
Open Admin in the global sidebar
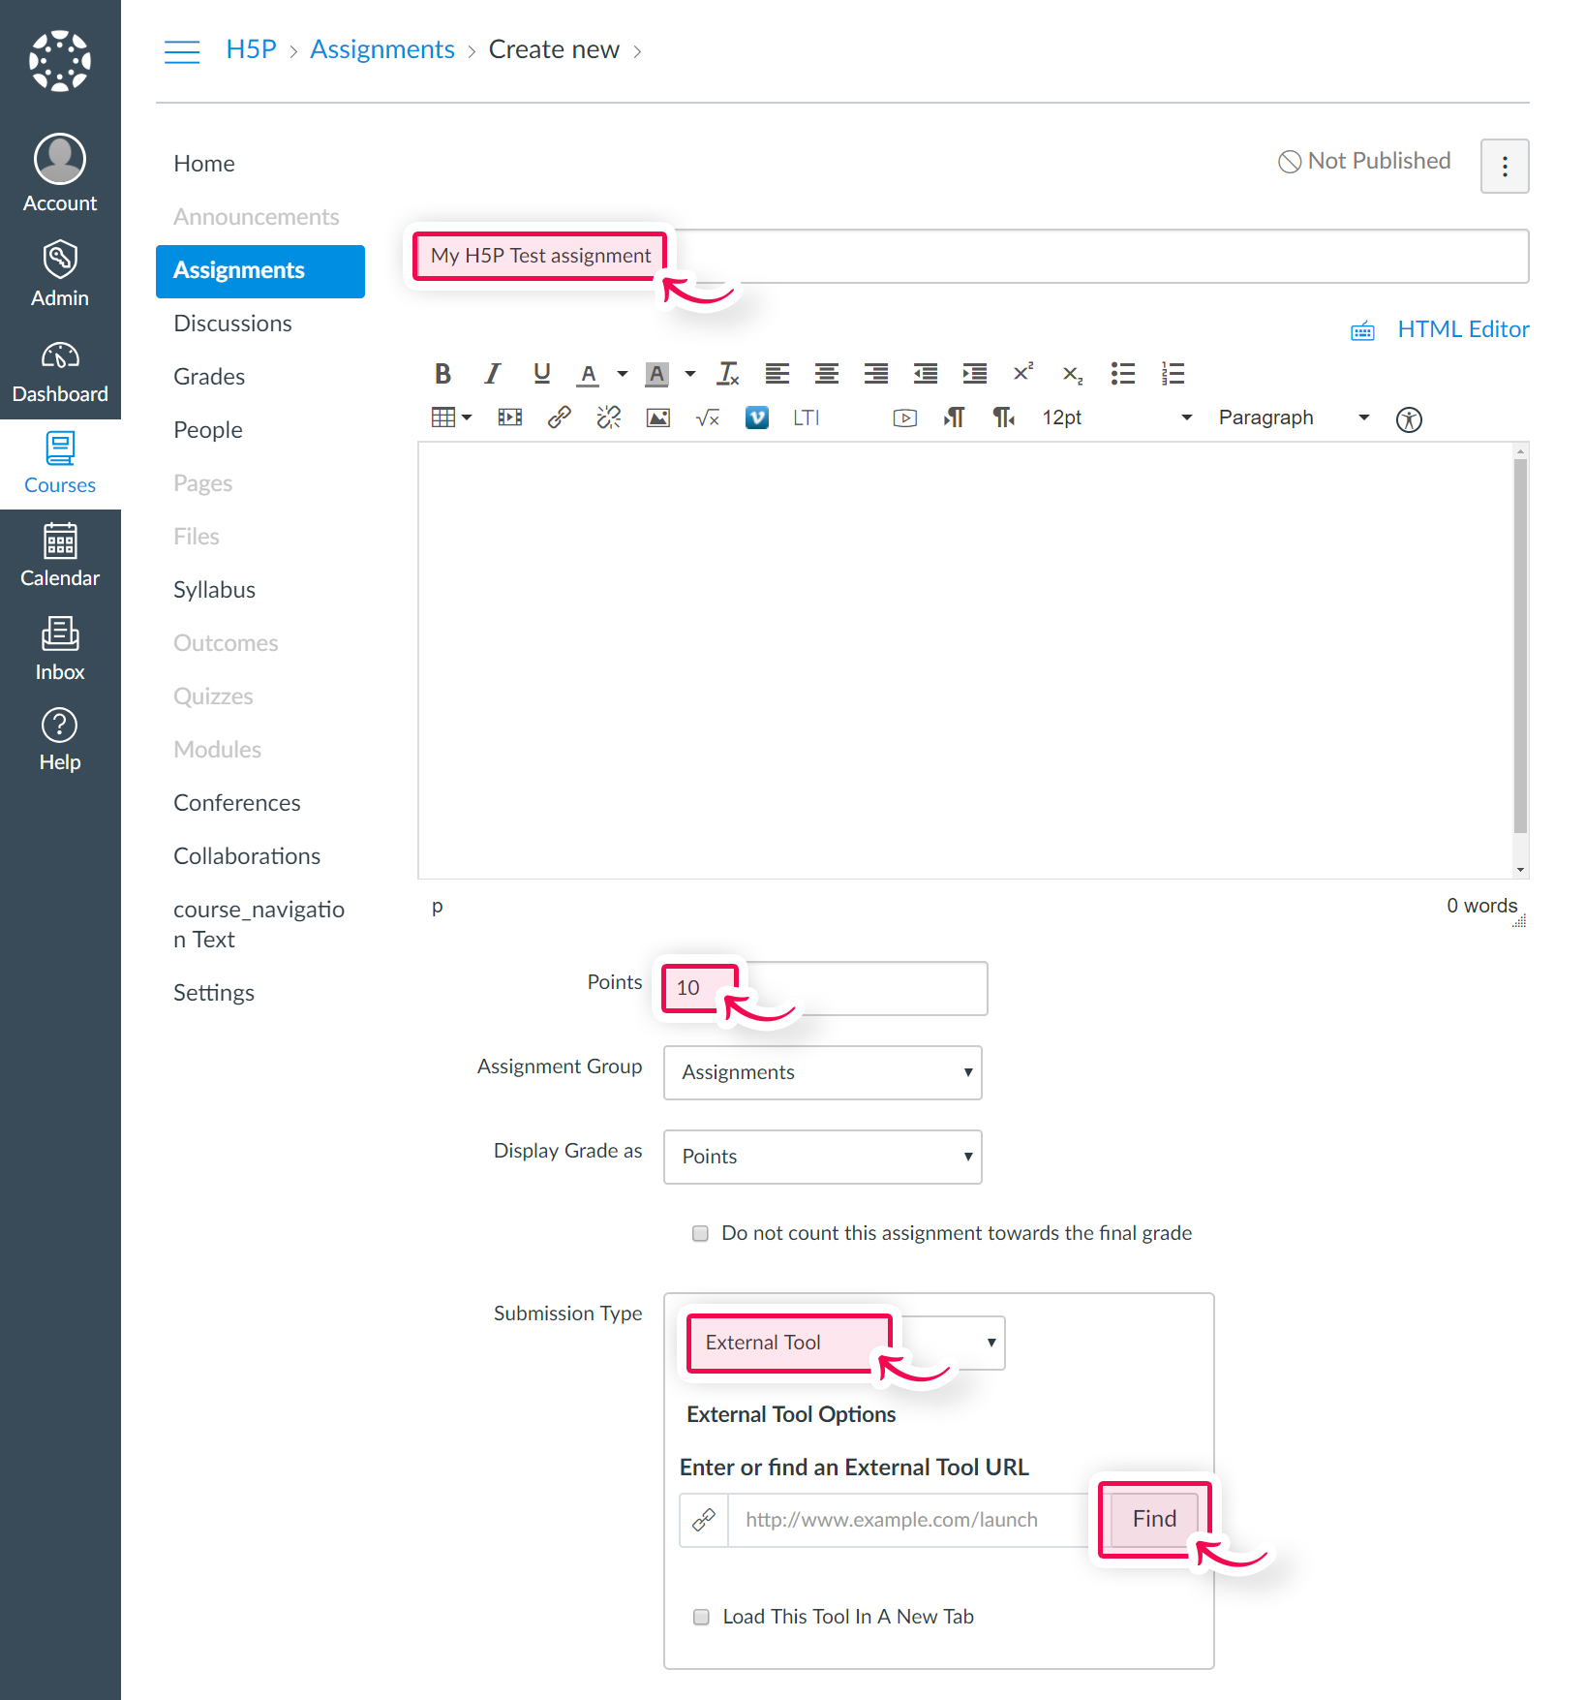pyautogui.click(x=60, y=274)
